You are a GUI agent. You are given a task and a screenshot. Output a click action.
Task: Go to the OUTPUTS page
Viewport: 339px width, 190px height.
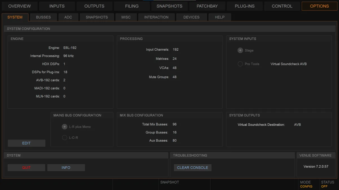[x=94, y=6]
